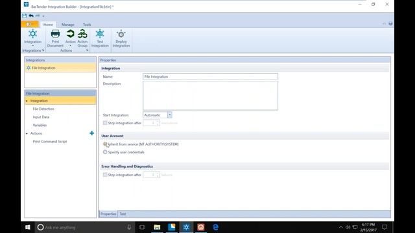The image size is (415, 233).
Task: Select Integration node in the tree
Action: click(x=60, y=101)
